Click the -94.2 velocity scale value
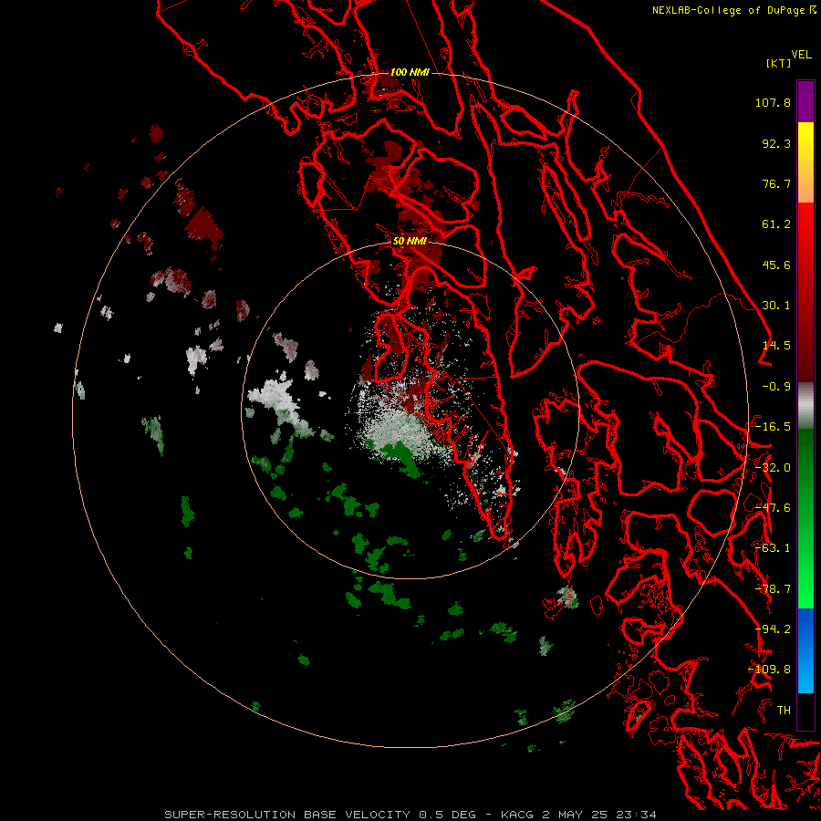 (773, 629)
